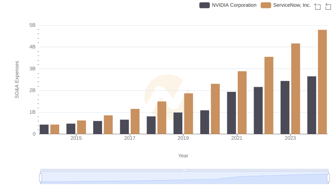Select the NVIDIA bar for 2018
This screenshot has height=194, width=336.
click(x=151, y=125)
